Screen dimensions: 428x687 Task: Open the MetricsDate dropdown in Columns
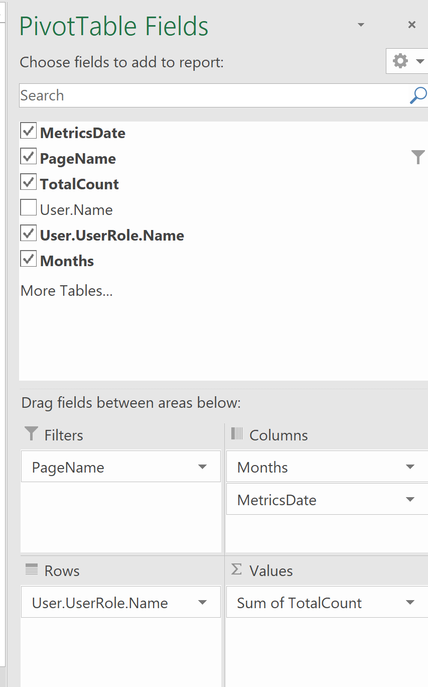(x=410, y=500)
